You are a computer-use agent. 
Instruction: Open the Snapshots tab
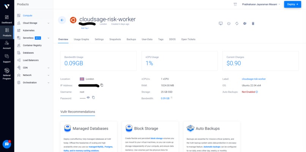[115, 39]
